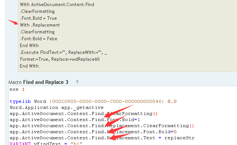Click the red arrow over Replacement.Text line

tap(120, 137)
